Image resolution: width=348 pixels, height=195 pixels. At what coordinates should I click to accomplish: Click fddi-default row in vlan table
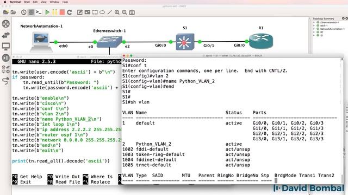(x=186, y=149)
